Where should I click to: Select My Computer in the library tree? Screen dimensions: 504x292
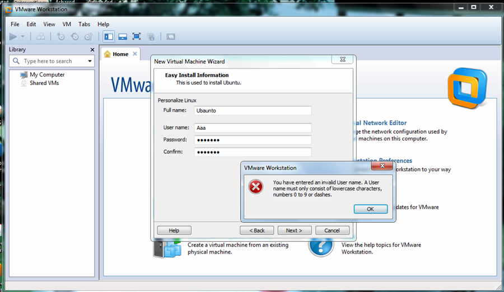point(47,74)
